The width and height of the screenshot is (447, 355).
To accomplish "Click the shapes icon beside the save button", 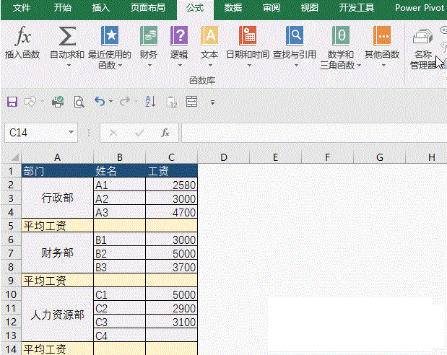I will [30, 102].
